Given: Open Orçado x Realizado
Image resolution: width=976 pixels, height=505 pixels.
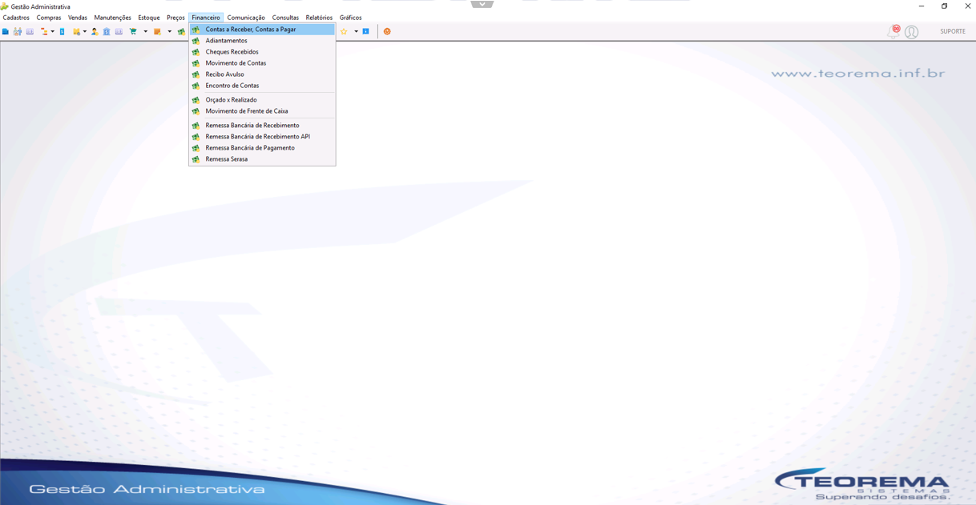Looking at the screenshot, I should [262, 100].
